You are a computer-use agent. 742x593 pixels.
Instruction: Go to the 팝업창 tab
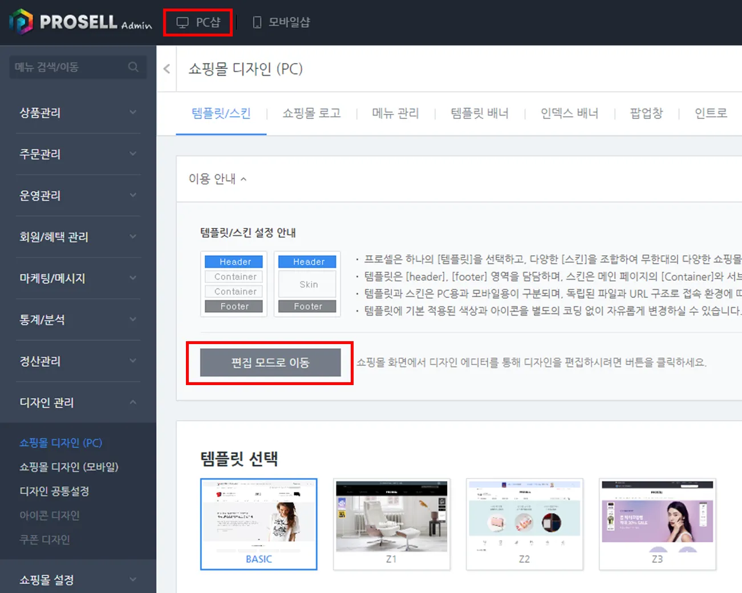tap(646, 113)
